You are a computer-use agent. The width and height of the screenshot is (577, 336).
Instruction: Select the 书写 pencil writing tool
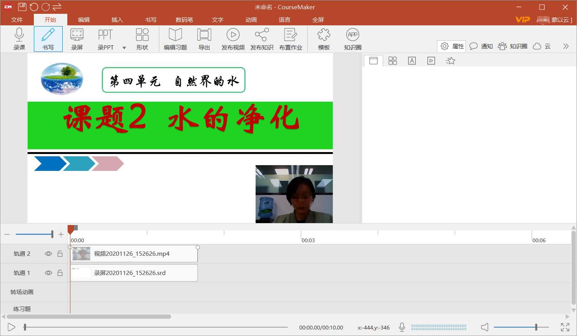coord(48,39)
